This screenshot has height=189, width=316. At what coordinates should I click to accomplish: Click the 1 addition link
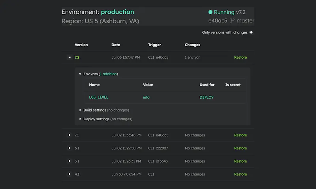[x=108, y=74]
